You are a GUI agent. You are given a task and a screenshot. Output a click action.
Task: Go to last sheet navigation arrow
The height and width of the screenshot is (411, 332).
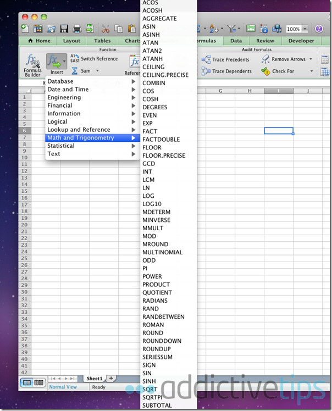(x=72, y=379)
